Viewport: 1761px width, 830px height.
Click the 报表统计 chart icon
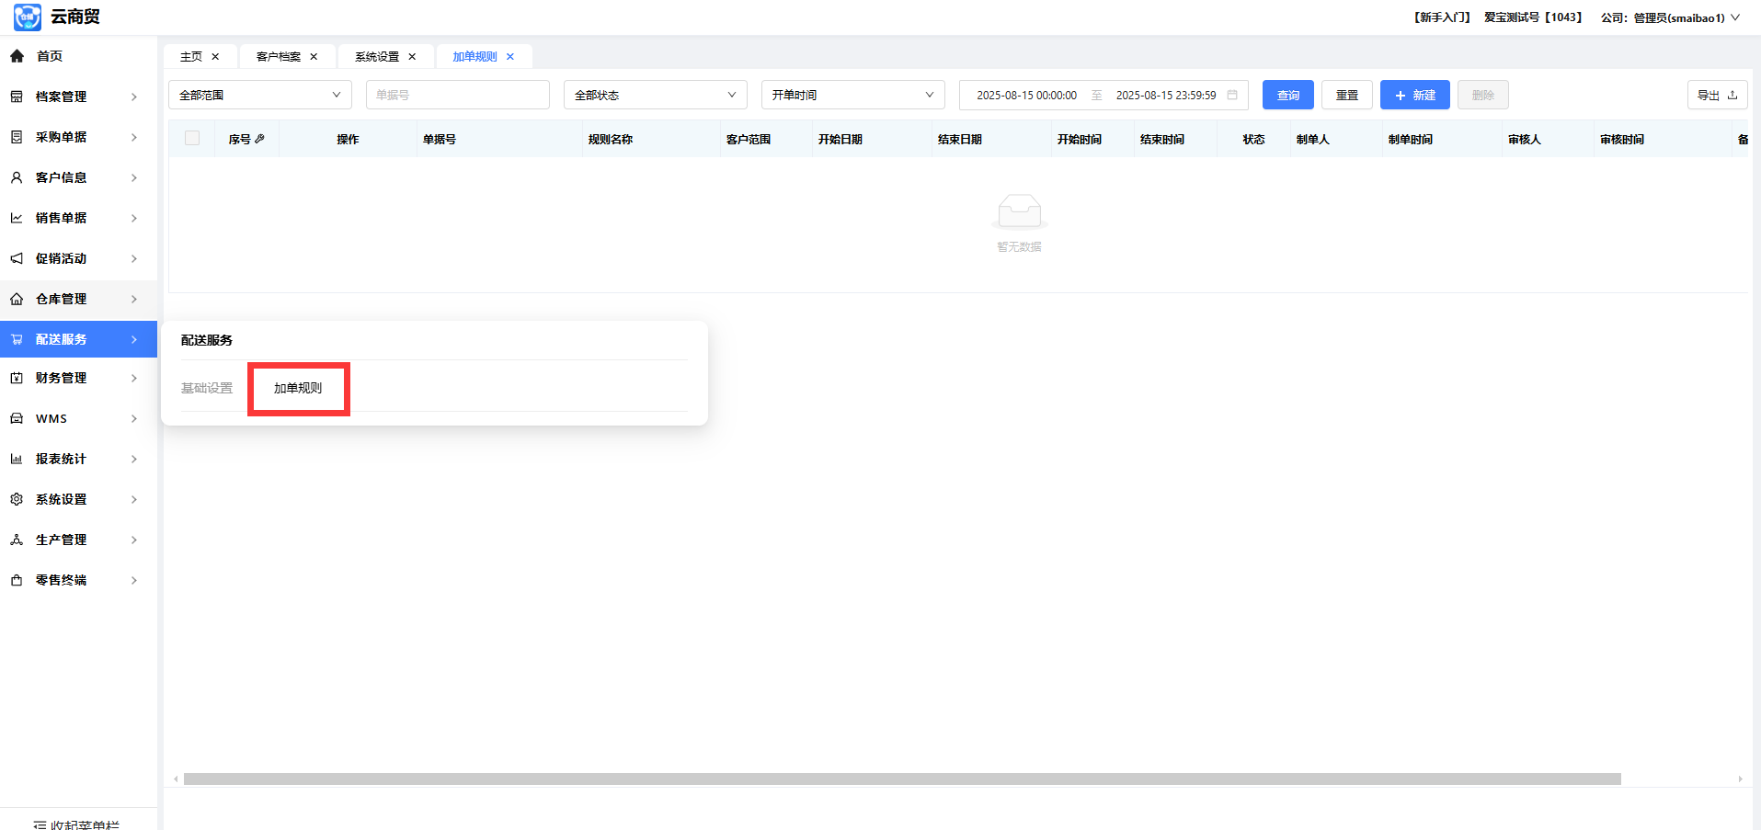[17, 459]
